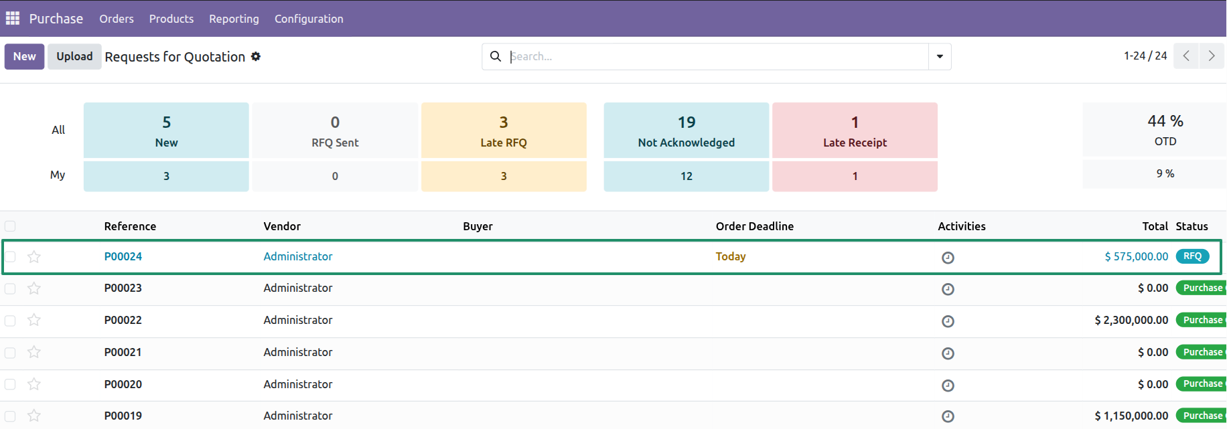Open order reference P00022
This screenshot has height=429, width=1227.
(123, 320)
